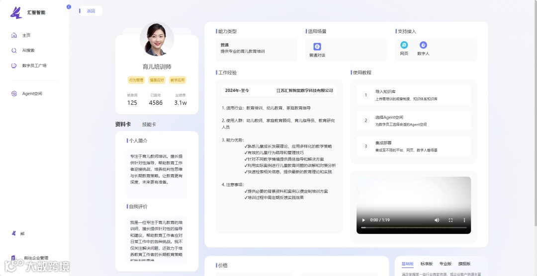Open the 数字员工广场 icon

pos(14,66)
